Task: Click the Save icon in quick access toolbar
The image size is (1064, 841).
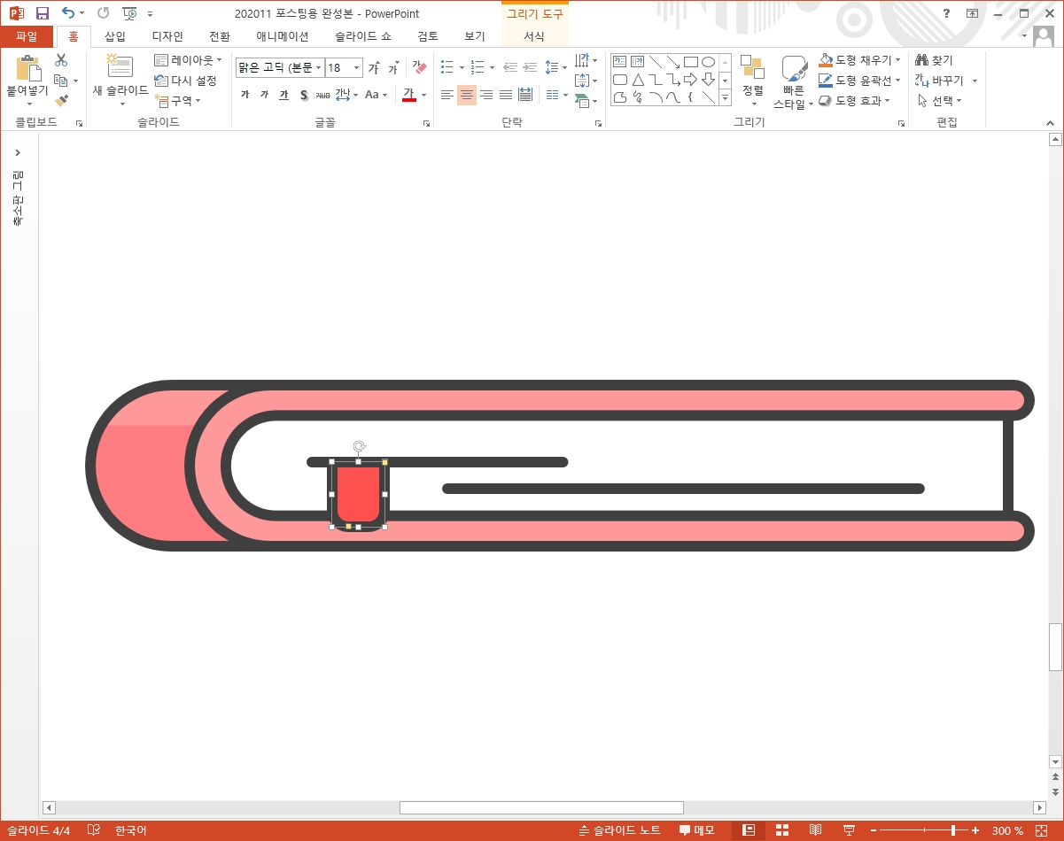Action: (42, 13)
